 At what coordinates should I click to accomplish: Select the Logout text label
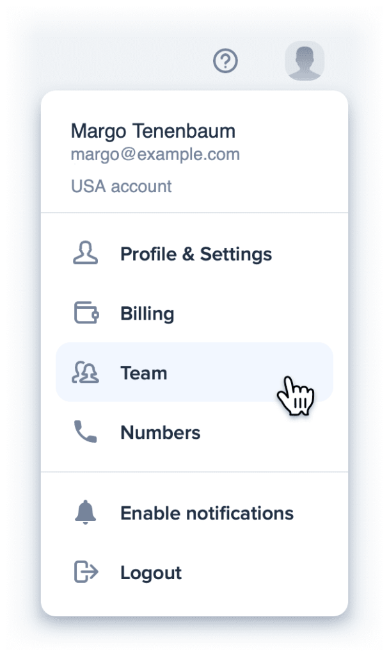point(151,573)
